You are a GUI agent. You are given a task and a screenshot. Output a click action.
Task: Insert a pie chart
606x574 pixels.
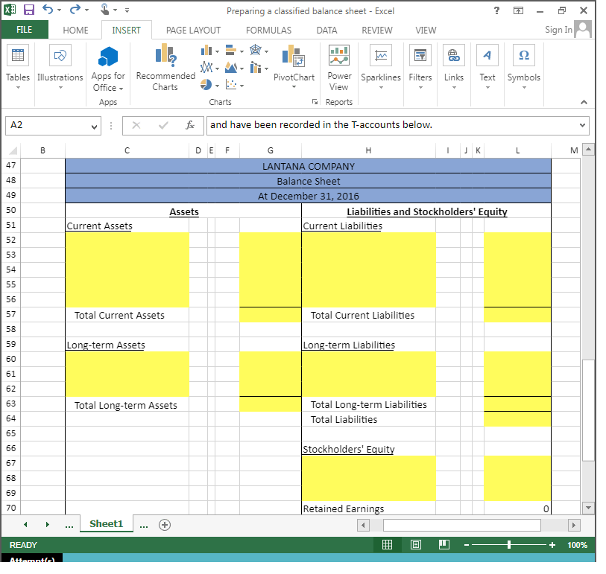206,86
